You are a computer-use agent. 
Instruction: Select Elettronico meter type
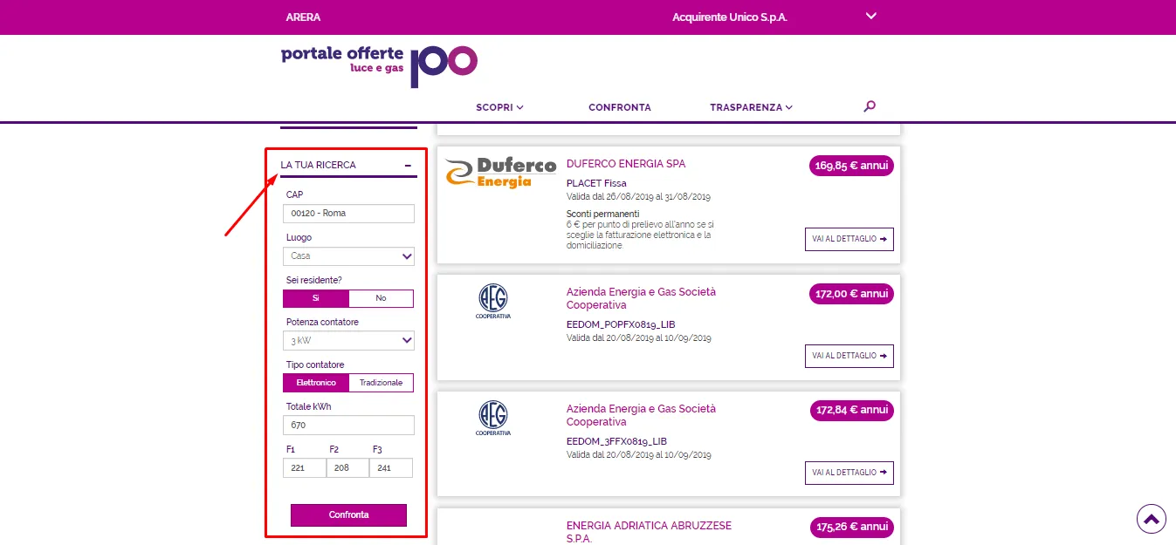316,383
